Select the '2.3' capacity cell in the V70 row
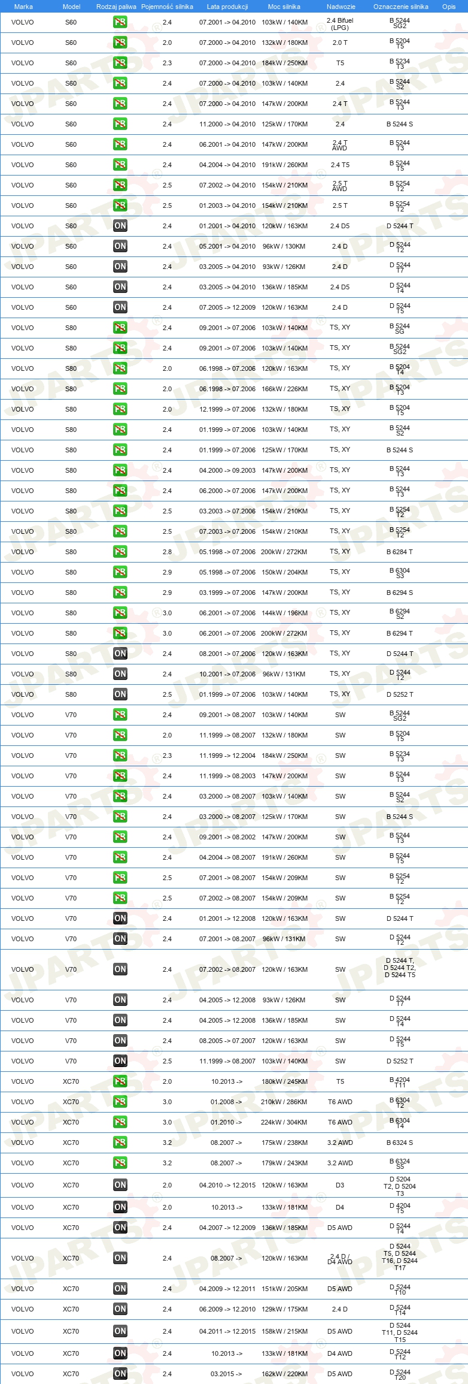Viewport: 468px width, 1384px height. pyautogui.click(x=167, y=756)
